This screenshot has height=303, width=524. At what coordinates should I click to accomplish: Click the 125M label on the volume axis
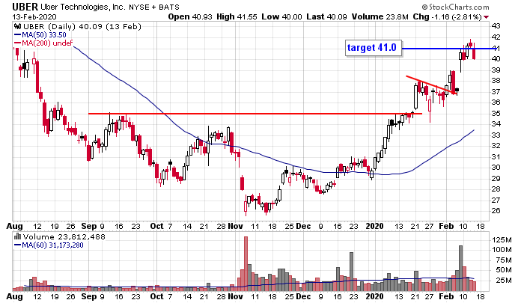click(x=502, y=240)
